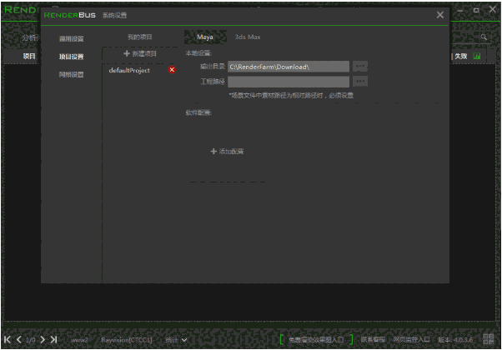502x350 pixels.
Task: Go to next page in main window
Action: coord(43,339)
